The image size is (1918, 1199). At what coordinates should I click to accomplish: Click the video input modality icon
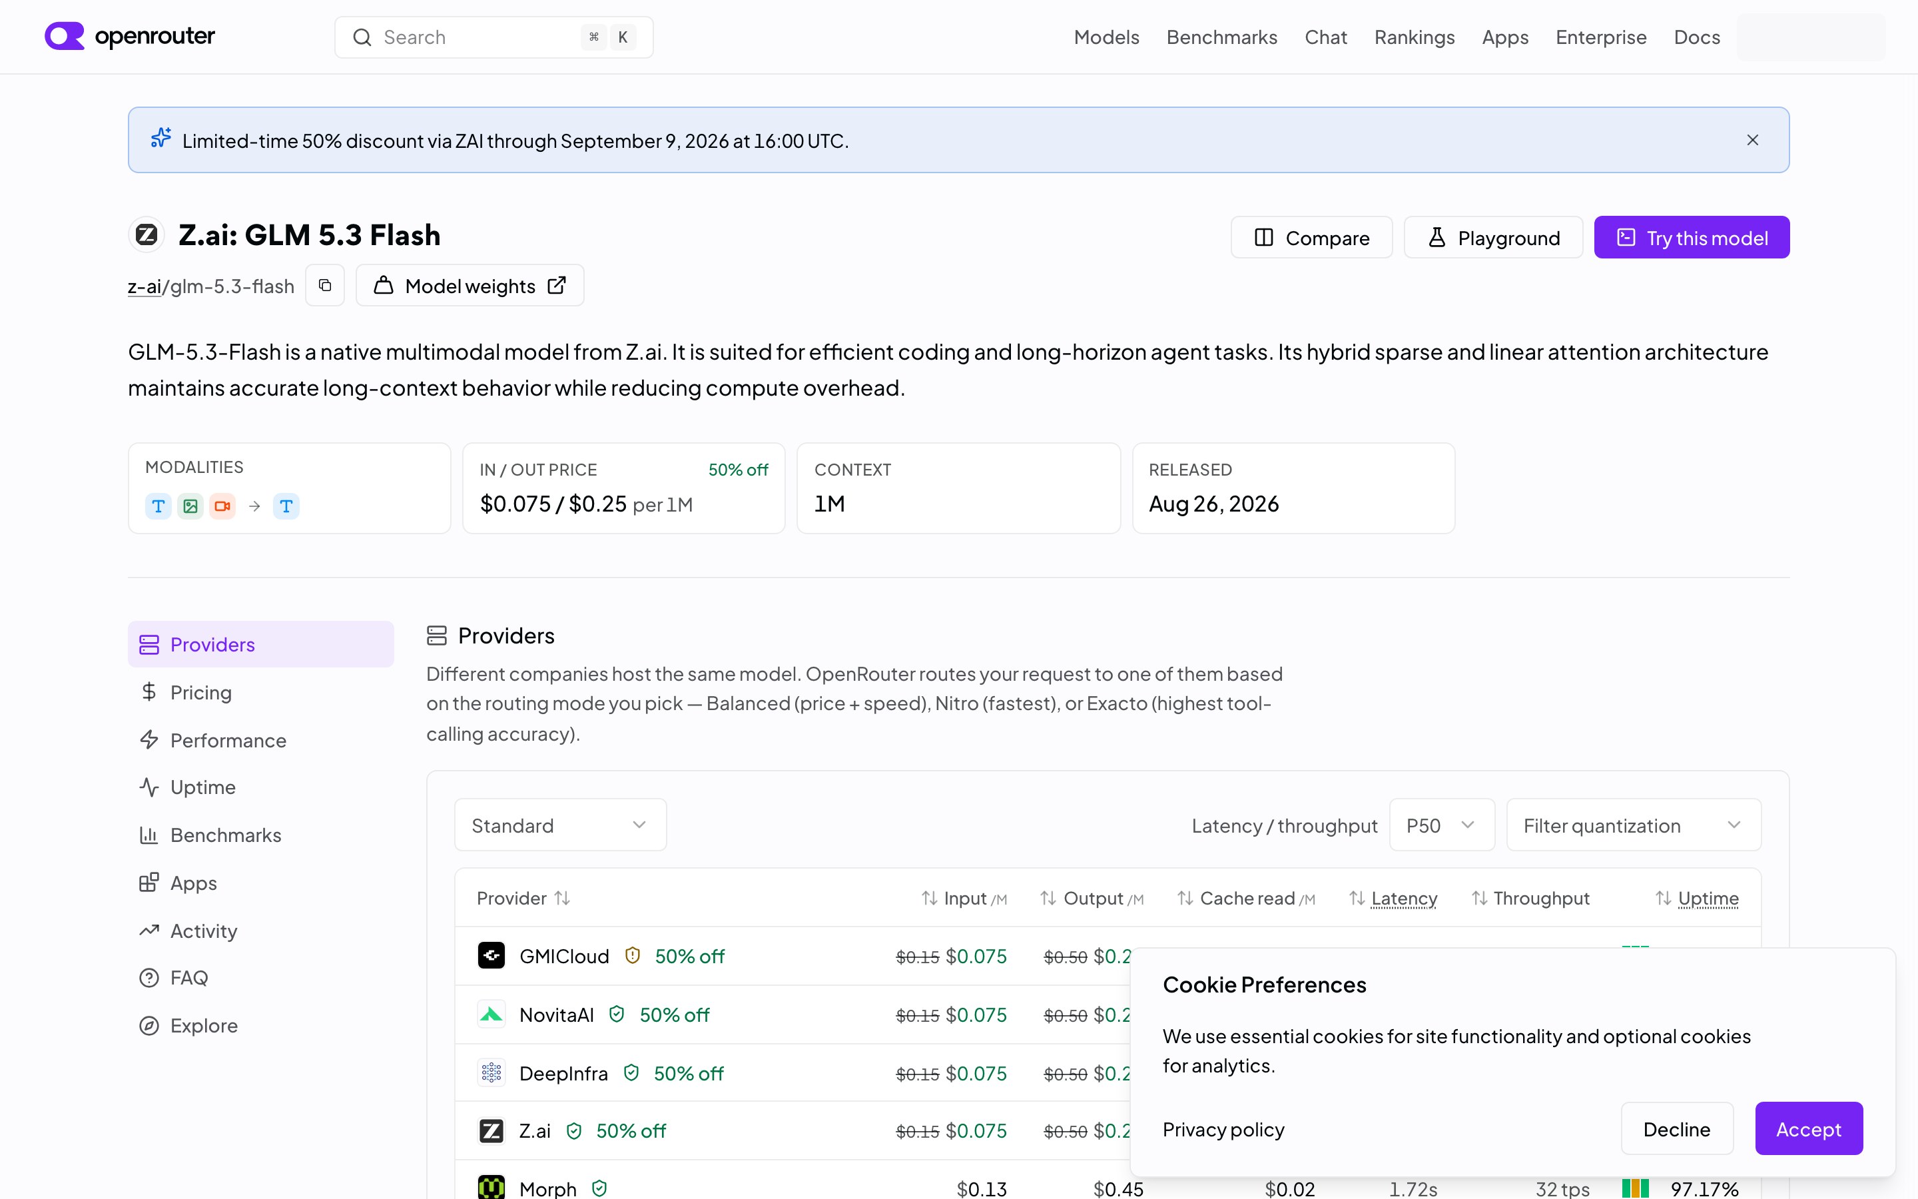click(x=222, y=506)
